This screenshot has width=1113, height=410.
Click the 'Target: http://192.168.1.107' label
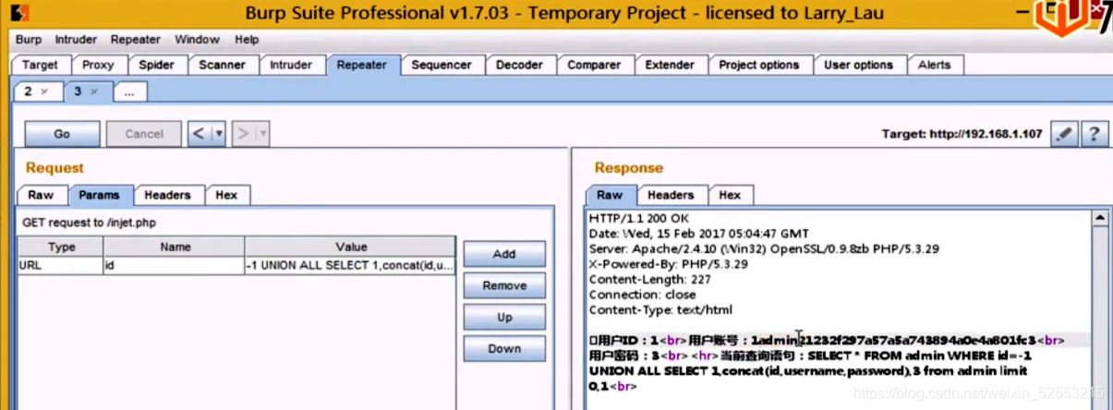(x=962, y=134)
